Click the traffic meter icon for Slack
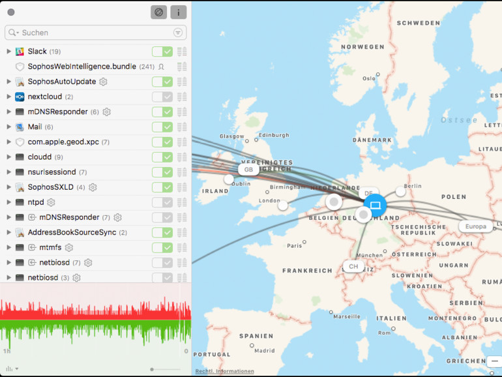Image resolution: width=502 pixels, height=377 pixels. [x=182, y=52]
